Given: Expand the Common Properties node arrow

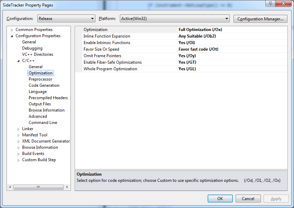Looking at the screenshot, I should coord(12,30).
